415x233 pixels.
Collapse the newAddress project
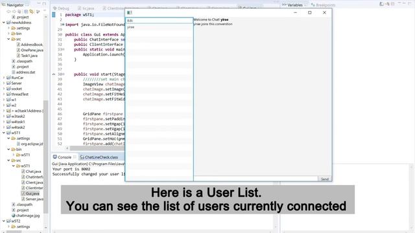tap(4, 23)
